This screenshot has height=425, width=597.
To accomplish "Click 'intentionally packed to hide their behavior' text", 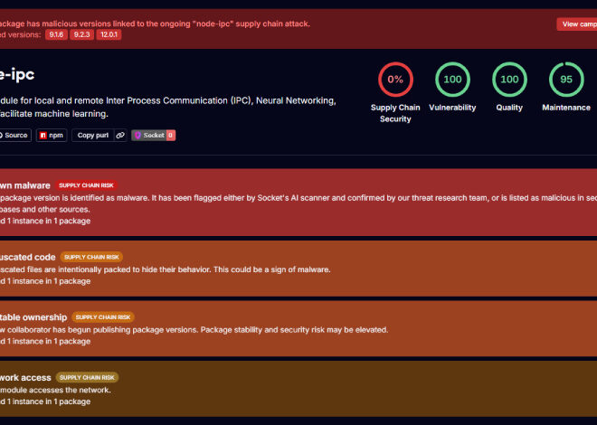I will pos(166,269).
